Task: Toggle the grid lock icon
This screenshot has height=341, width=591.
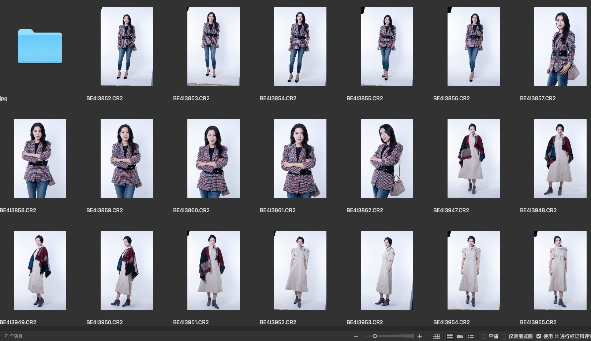Action: click(436, 336)
